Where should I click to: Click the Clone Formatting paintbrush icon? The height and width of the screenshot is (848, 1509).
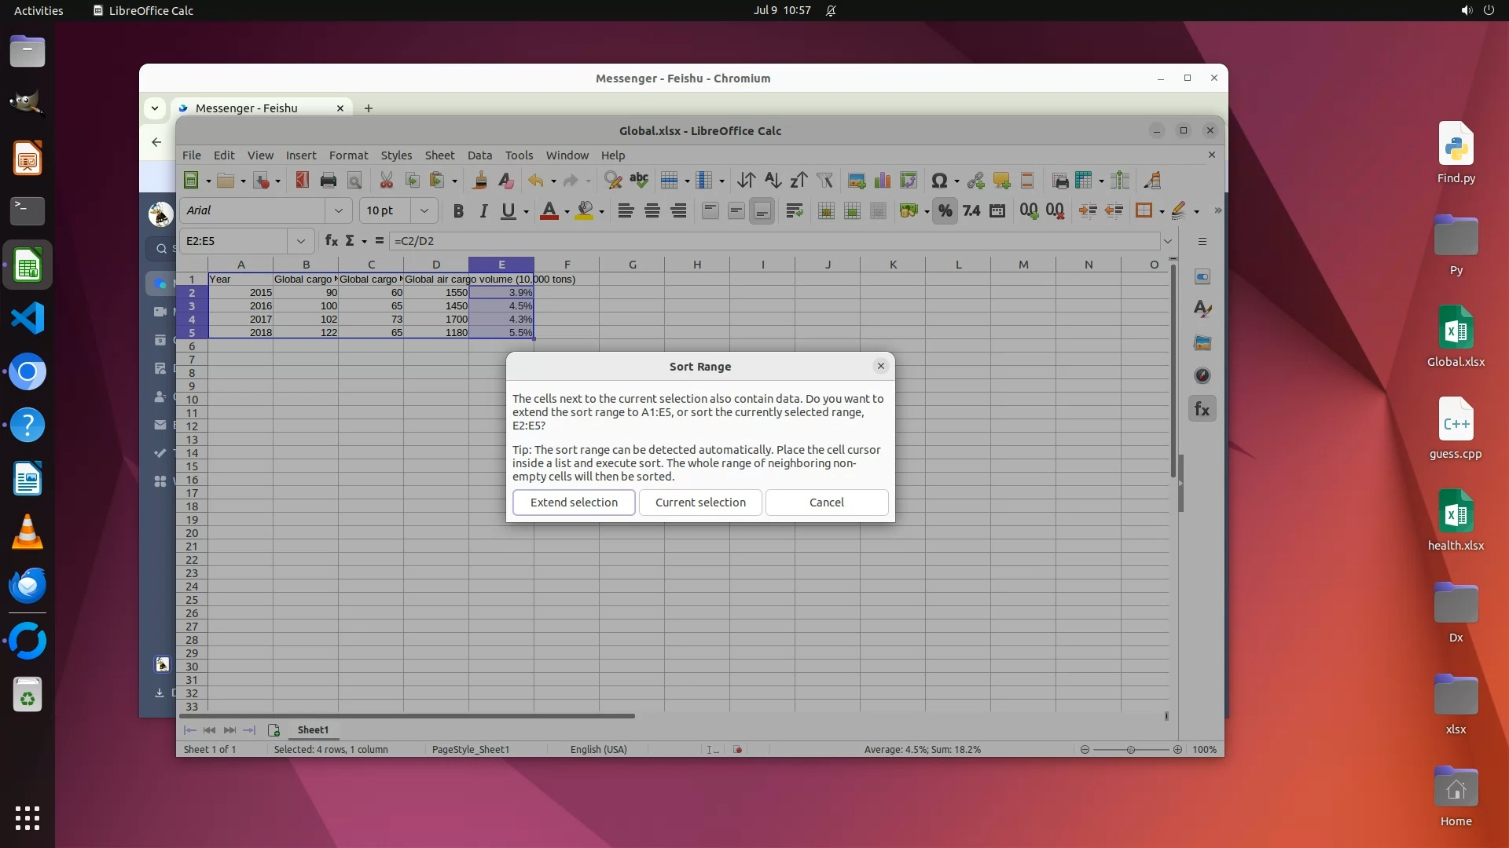point(479,181)
